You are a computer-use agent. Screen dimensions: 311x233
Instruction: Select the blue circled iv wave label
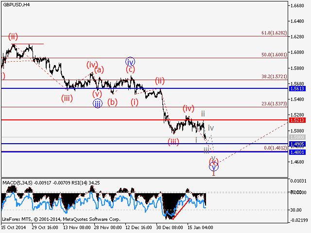pos(130,62)
